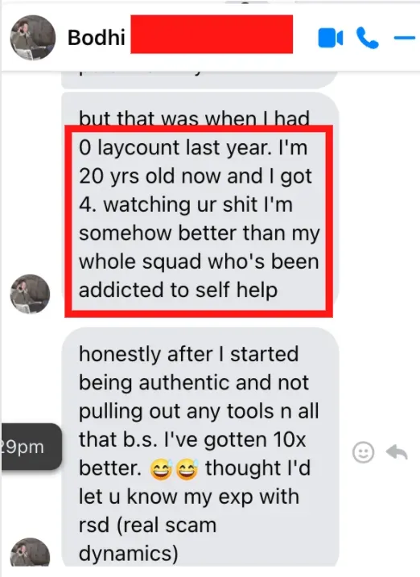Start a video call with Bodhi

[330, 39]
